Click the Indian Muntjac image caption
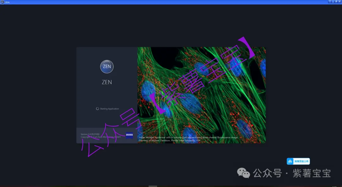The width and height of the screenshot is (342, 187). [188, 138]
